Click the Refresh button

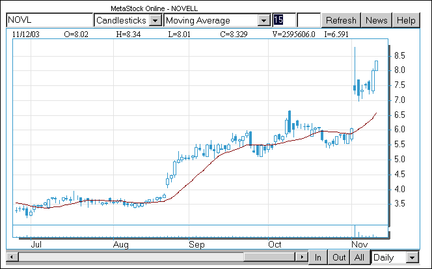341,20
